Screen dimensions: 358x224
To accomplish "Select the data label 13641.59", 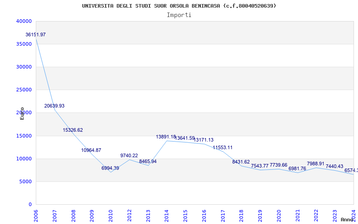I will (185, 138).
